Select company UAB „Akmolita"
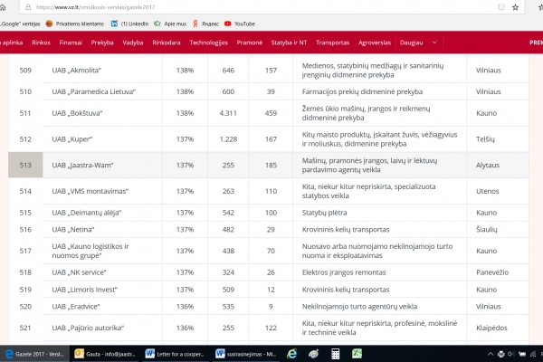This screenshot has height=362, width=543. pyautogui.click(x=76, y=71)
